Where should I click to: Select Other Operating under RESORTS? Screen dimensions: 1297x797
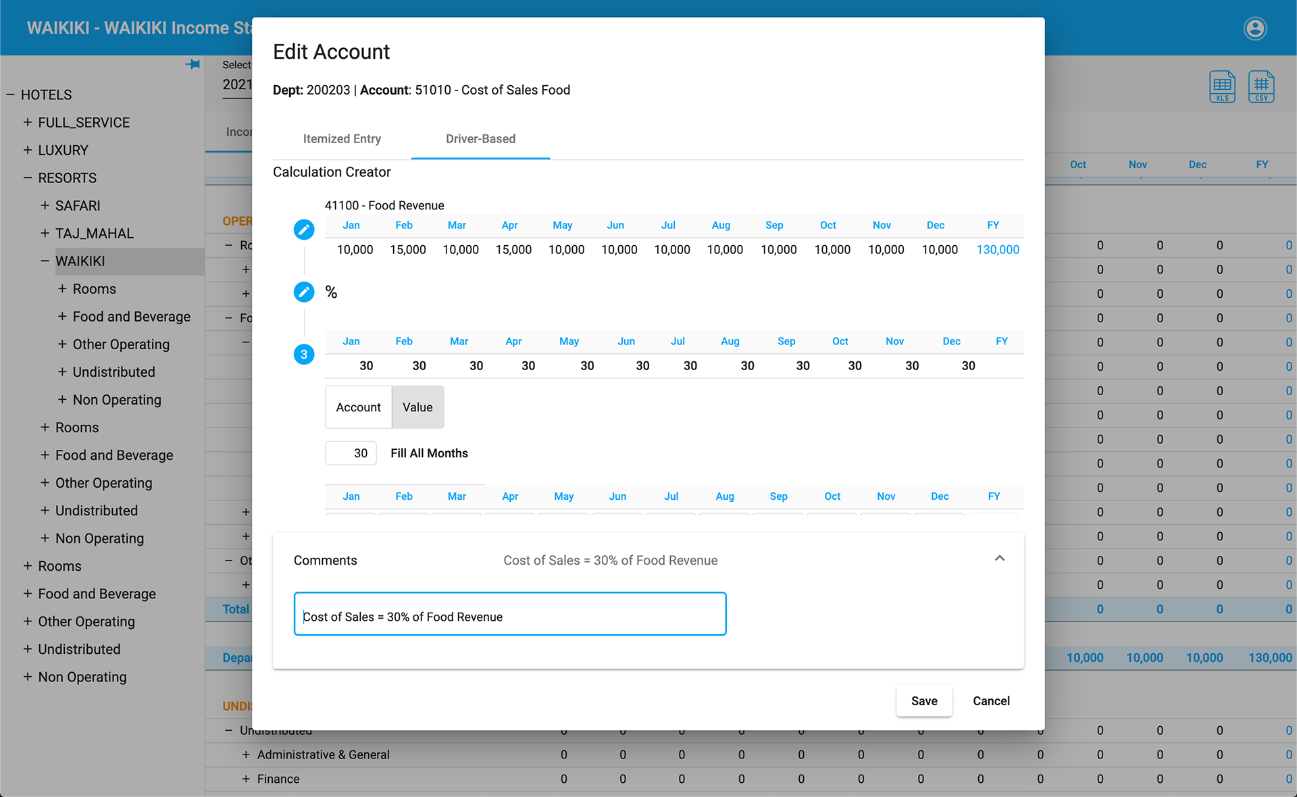(x=103, y=482)
